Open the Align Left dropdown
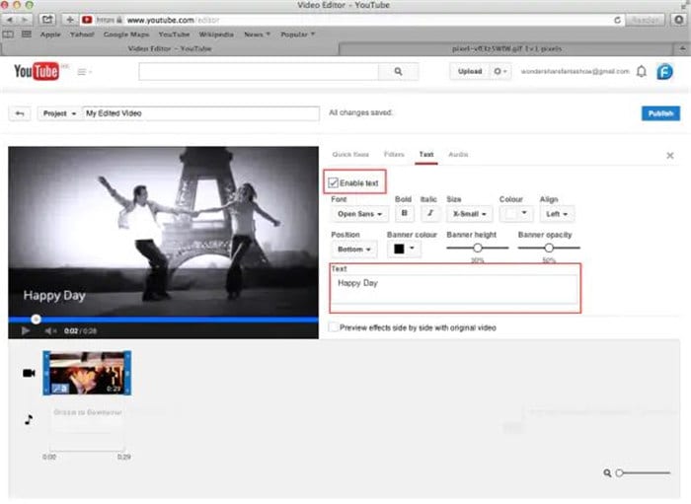The height and width of the screenshot is (504, 691). tap(557, 214)
